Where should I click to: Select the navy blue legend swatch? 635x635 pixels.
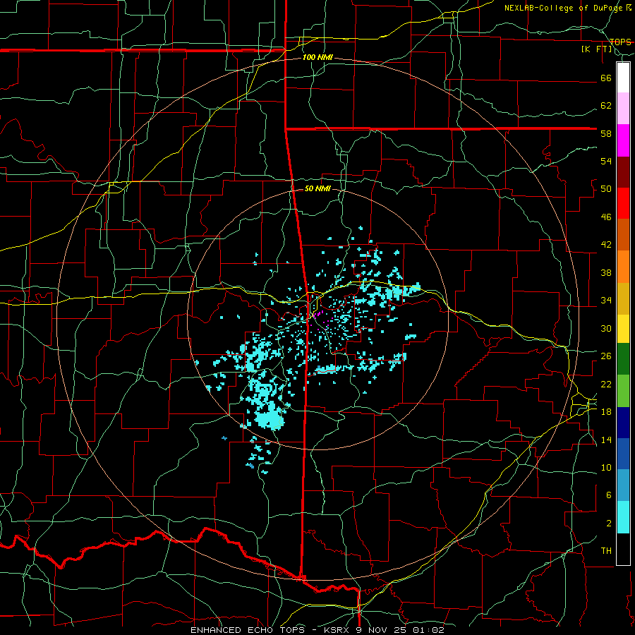click(623, 423)
